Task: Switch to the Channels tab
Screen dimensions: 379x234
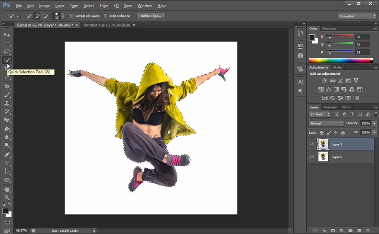Action: coord(330,107)
